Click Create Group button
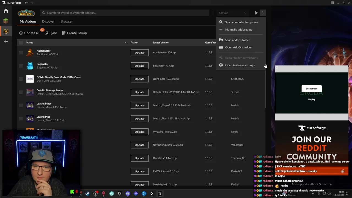The width and height of the screenshot is (352, 198). (75, 33)
